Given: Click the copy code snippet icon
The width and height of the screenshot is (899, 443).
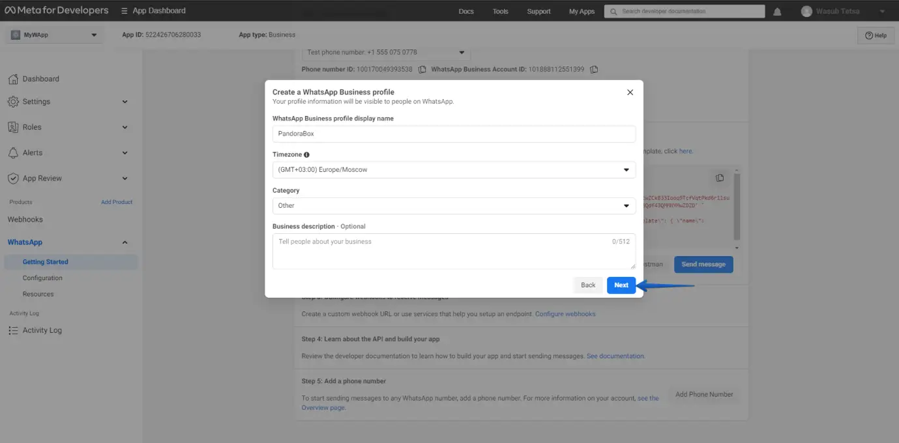Looking at the screenshot, I should [x=720, y=178].
